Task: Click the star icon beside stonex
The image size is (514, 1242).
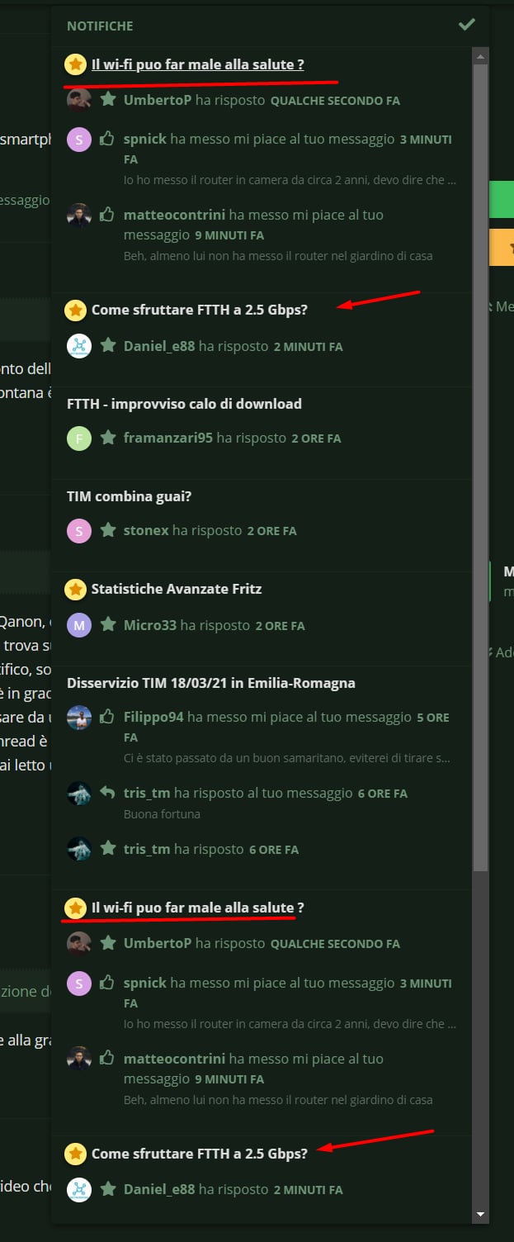Action: coord(107,530)
